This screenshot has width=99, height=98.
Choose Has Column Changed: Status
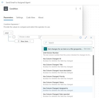[67, 84]
